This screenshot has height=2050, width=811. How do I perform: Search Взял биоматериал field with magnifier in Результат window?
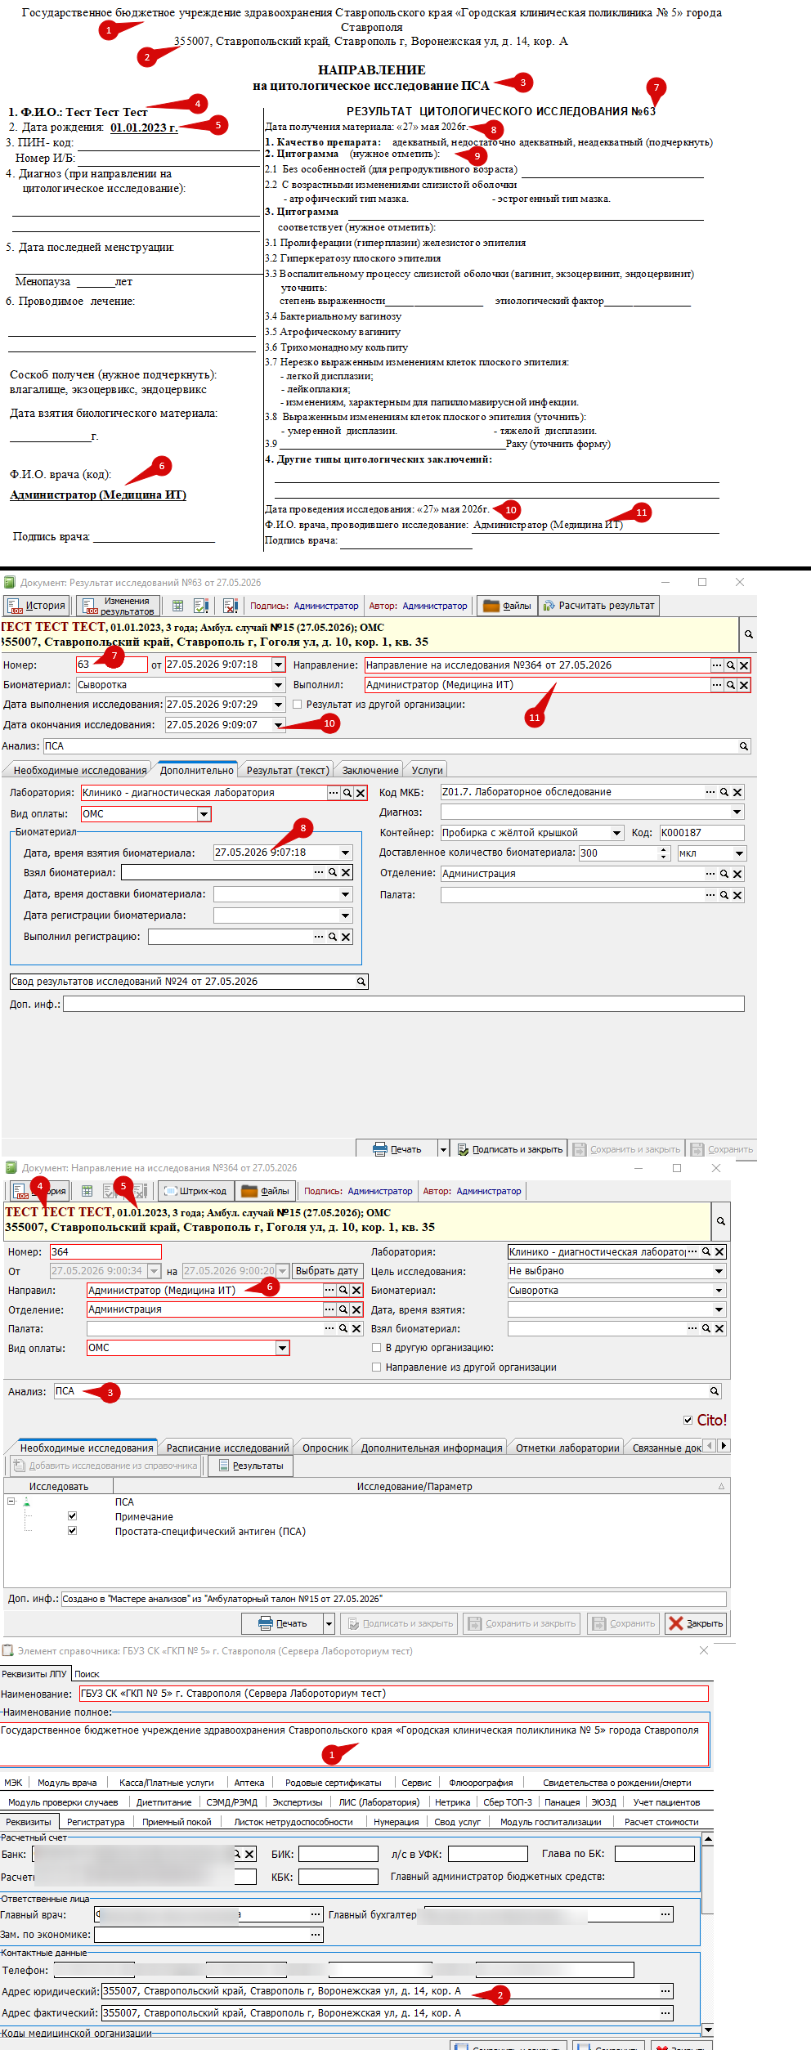(x=333, y=873)
